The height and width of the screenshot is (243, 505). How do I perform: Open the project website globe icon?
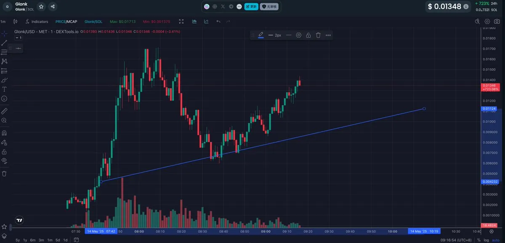coord(215,7)
